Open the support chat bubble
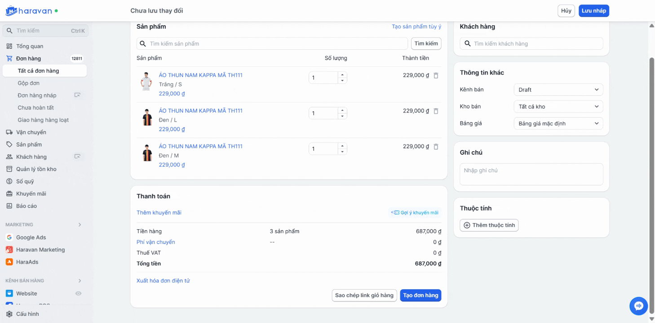This screenshot has height=323, width=655. point(638,306)
